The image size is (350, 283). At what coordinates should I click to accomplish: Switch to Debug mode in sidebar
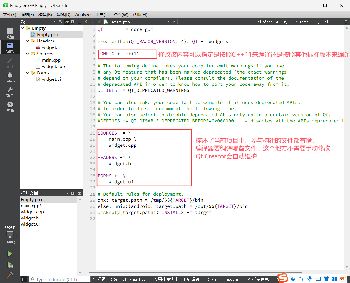click(10, 77)
